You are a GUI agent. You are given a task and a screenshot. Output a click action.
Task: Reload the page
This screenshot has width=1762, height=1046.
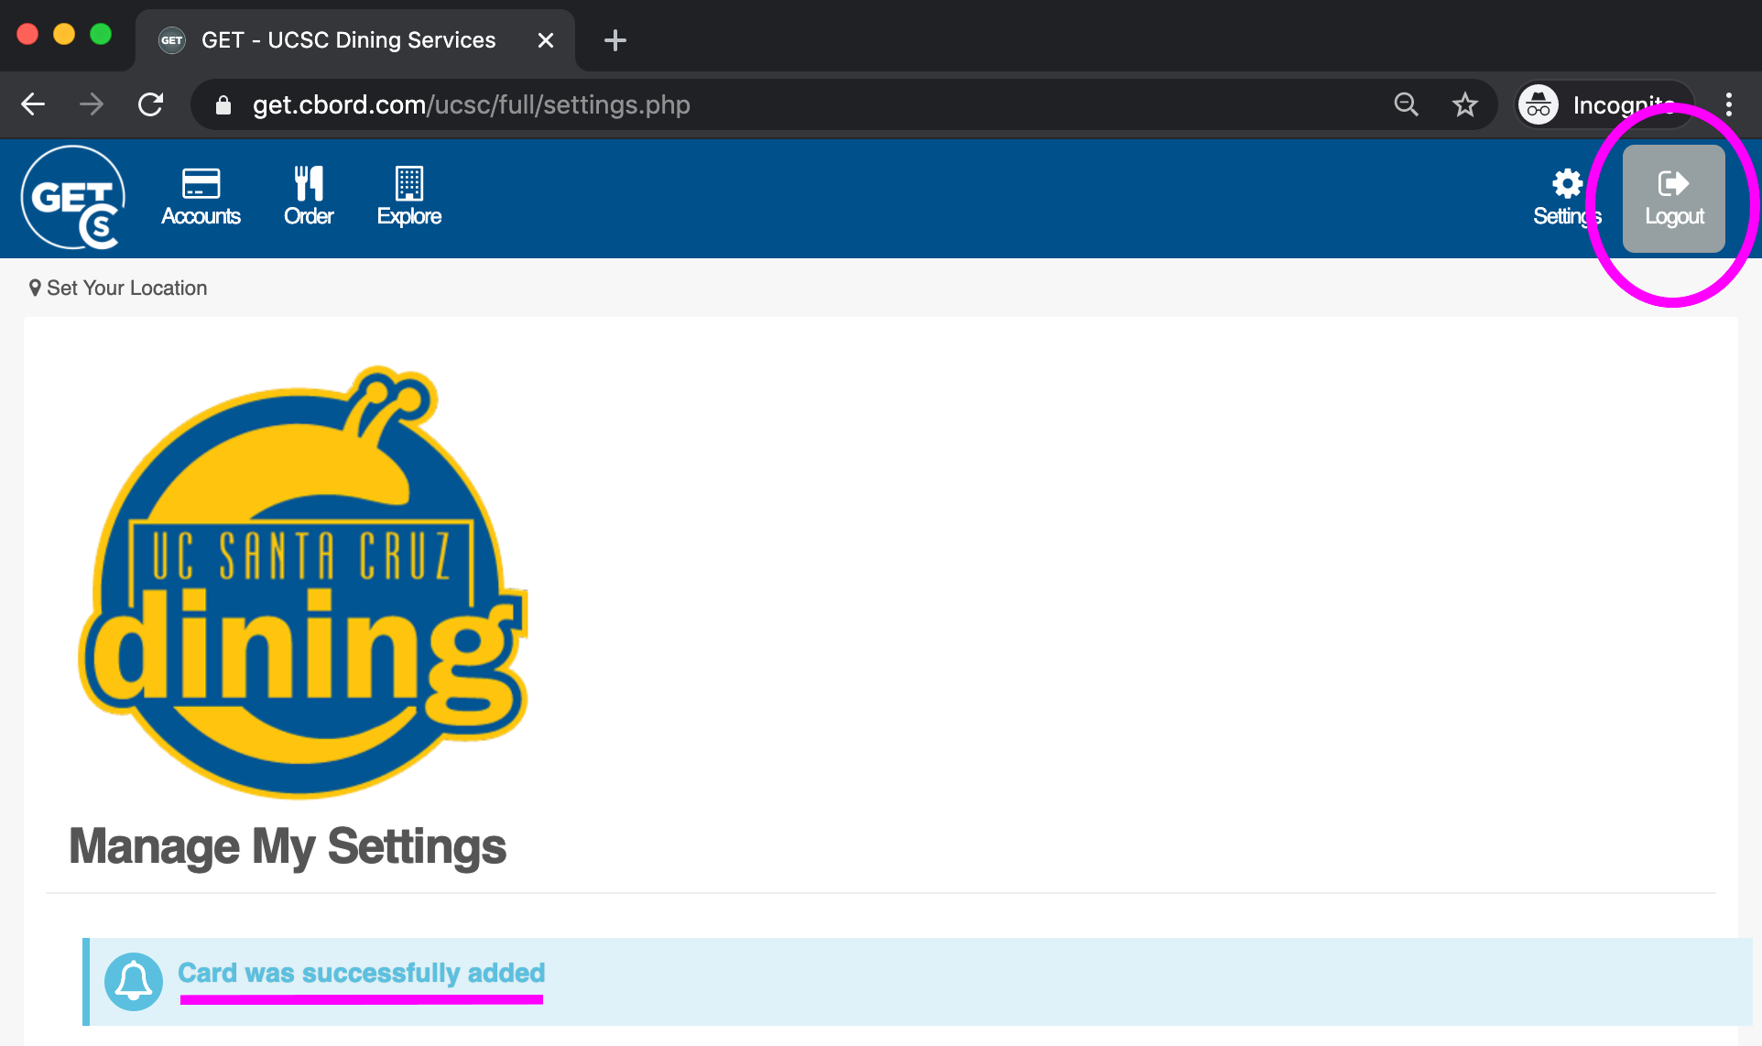point(150,104)
